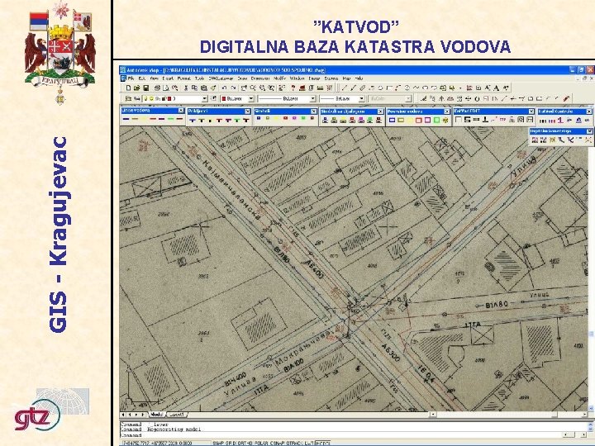Close the Linije vodova toolbar
This screenshot has width=595, height=446.
[181, 111]
